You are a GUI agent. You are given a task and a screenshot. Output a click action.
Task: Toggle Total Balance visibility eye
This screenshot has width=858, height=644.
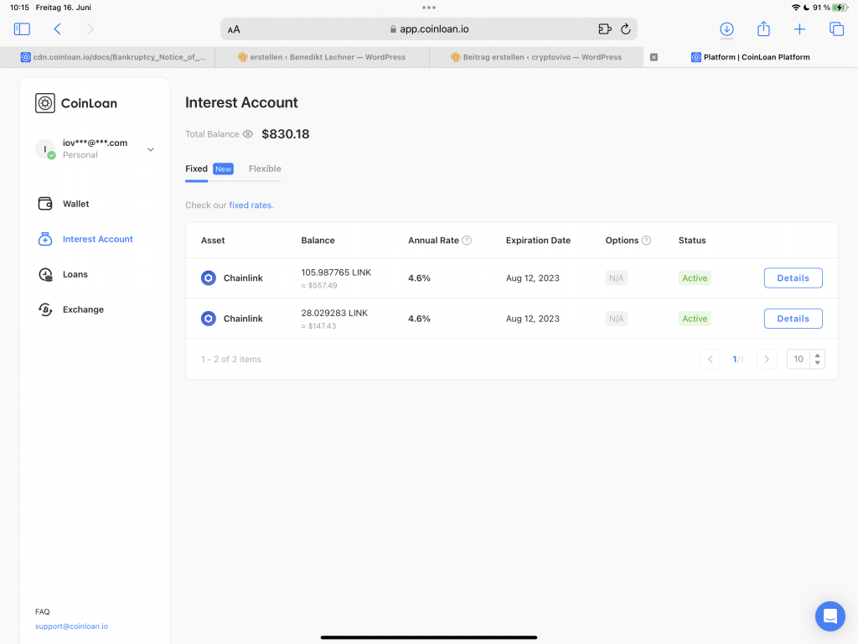[248, 134]
